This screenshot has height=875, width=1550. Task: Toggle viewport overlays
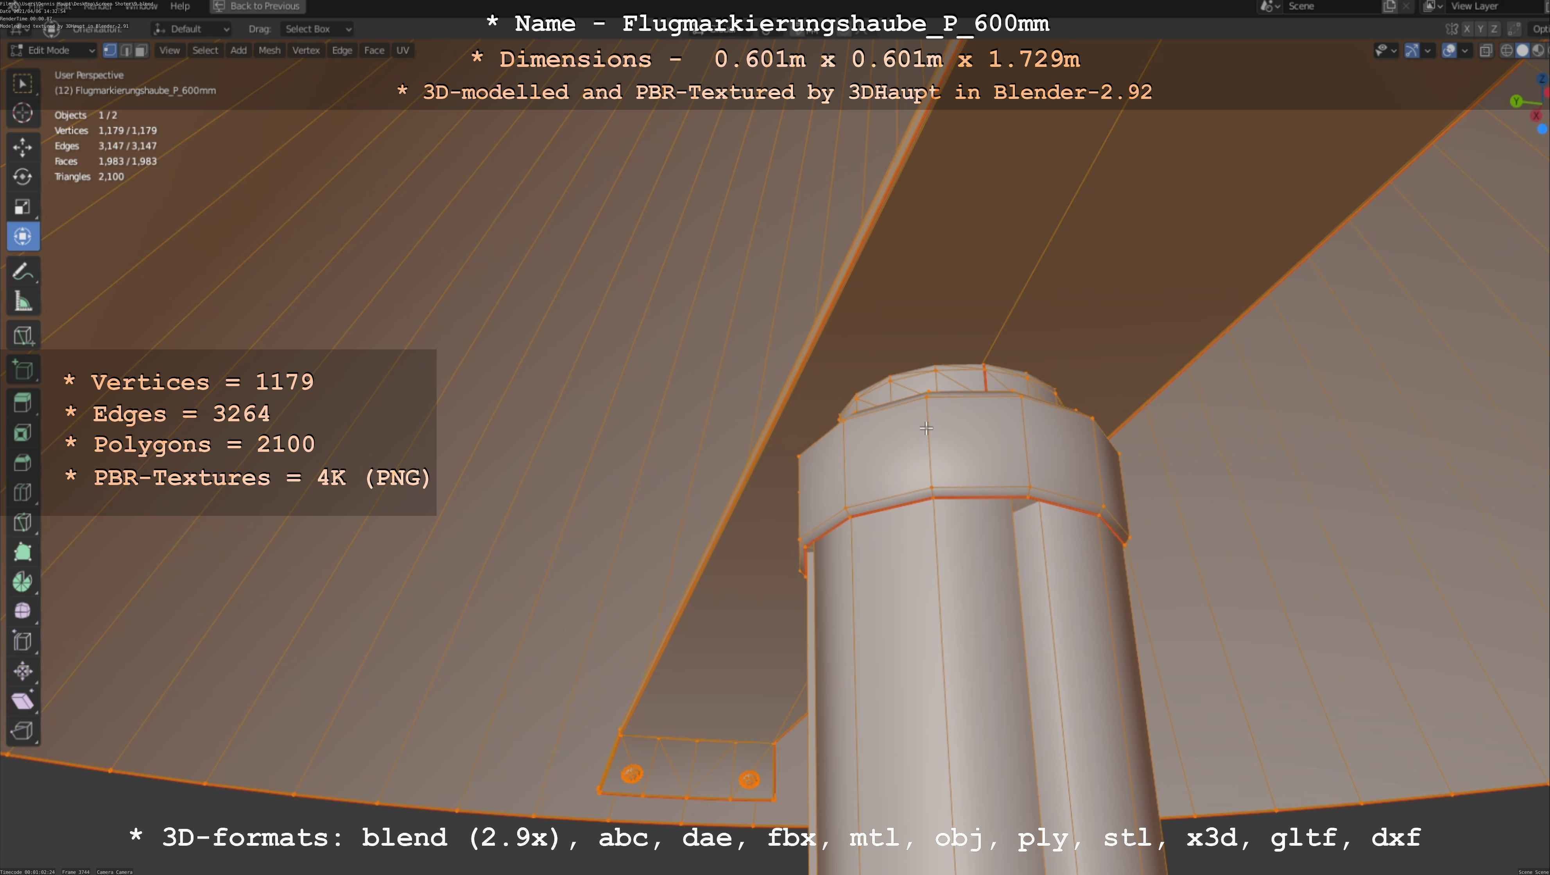[1450, 50]
